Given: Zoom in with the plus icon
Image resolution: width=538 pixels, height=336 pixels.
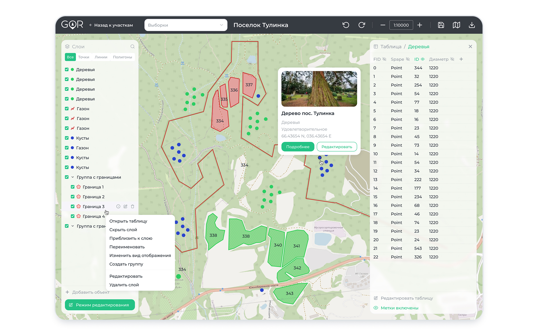Looking at the screenshot, I should point(419,25).
